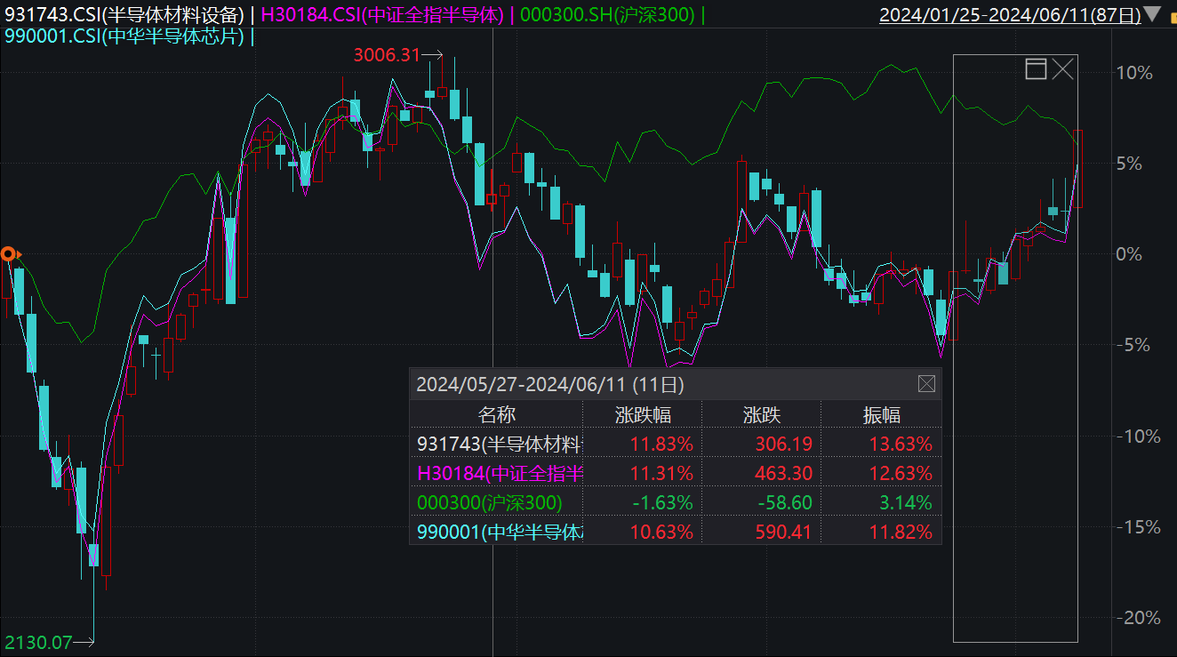Select the 931743.CSI index label

(x=124, y=14)
